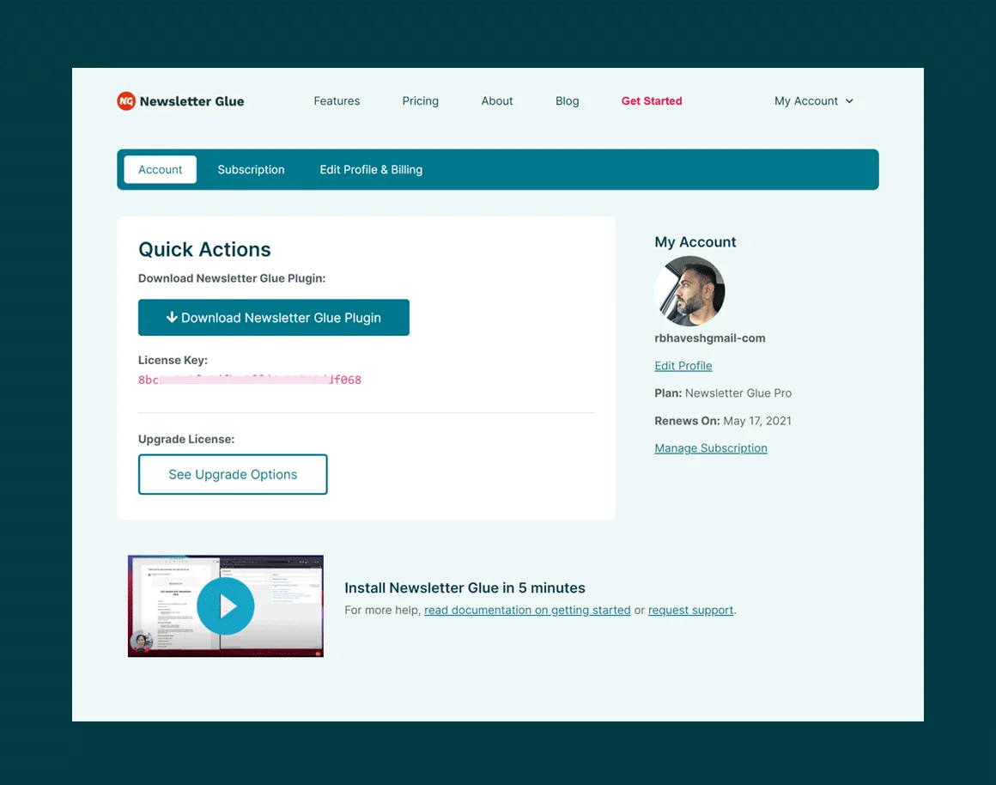Open the Edit Profile & Billing tab
Viewport: 996px width, 785px height.
[371, 170]
